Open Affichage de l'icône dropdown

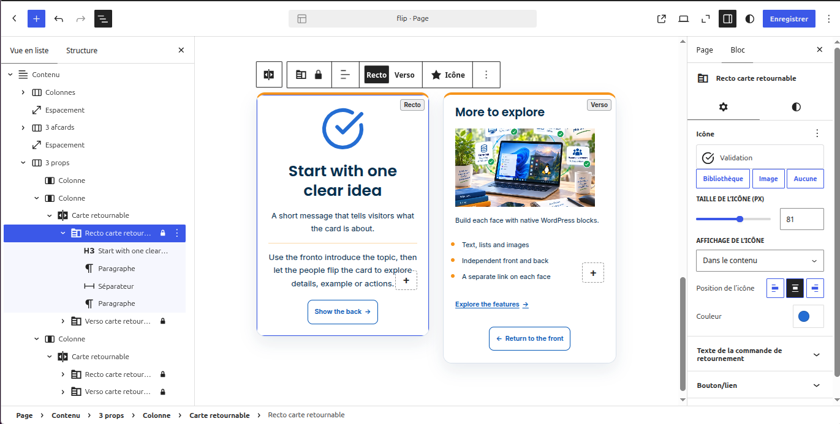tap(760, 261)
